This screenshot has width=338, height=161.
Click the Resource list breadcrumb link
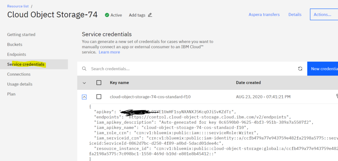click(x=18, y=6)
